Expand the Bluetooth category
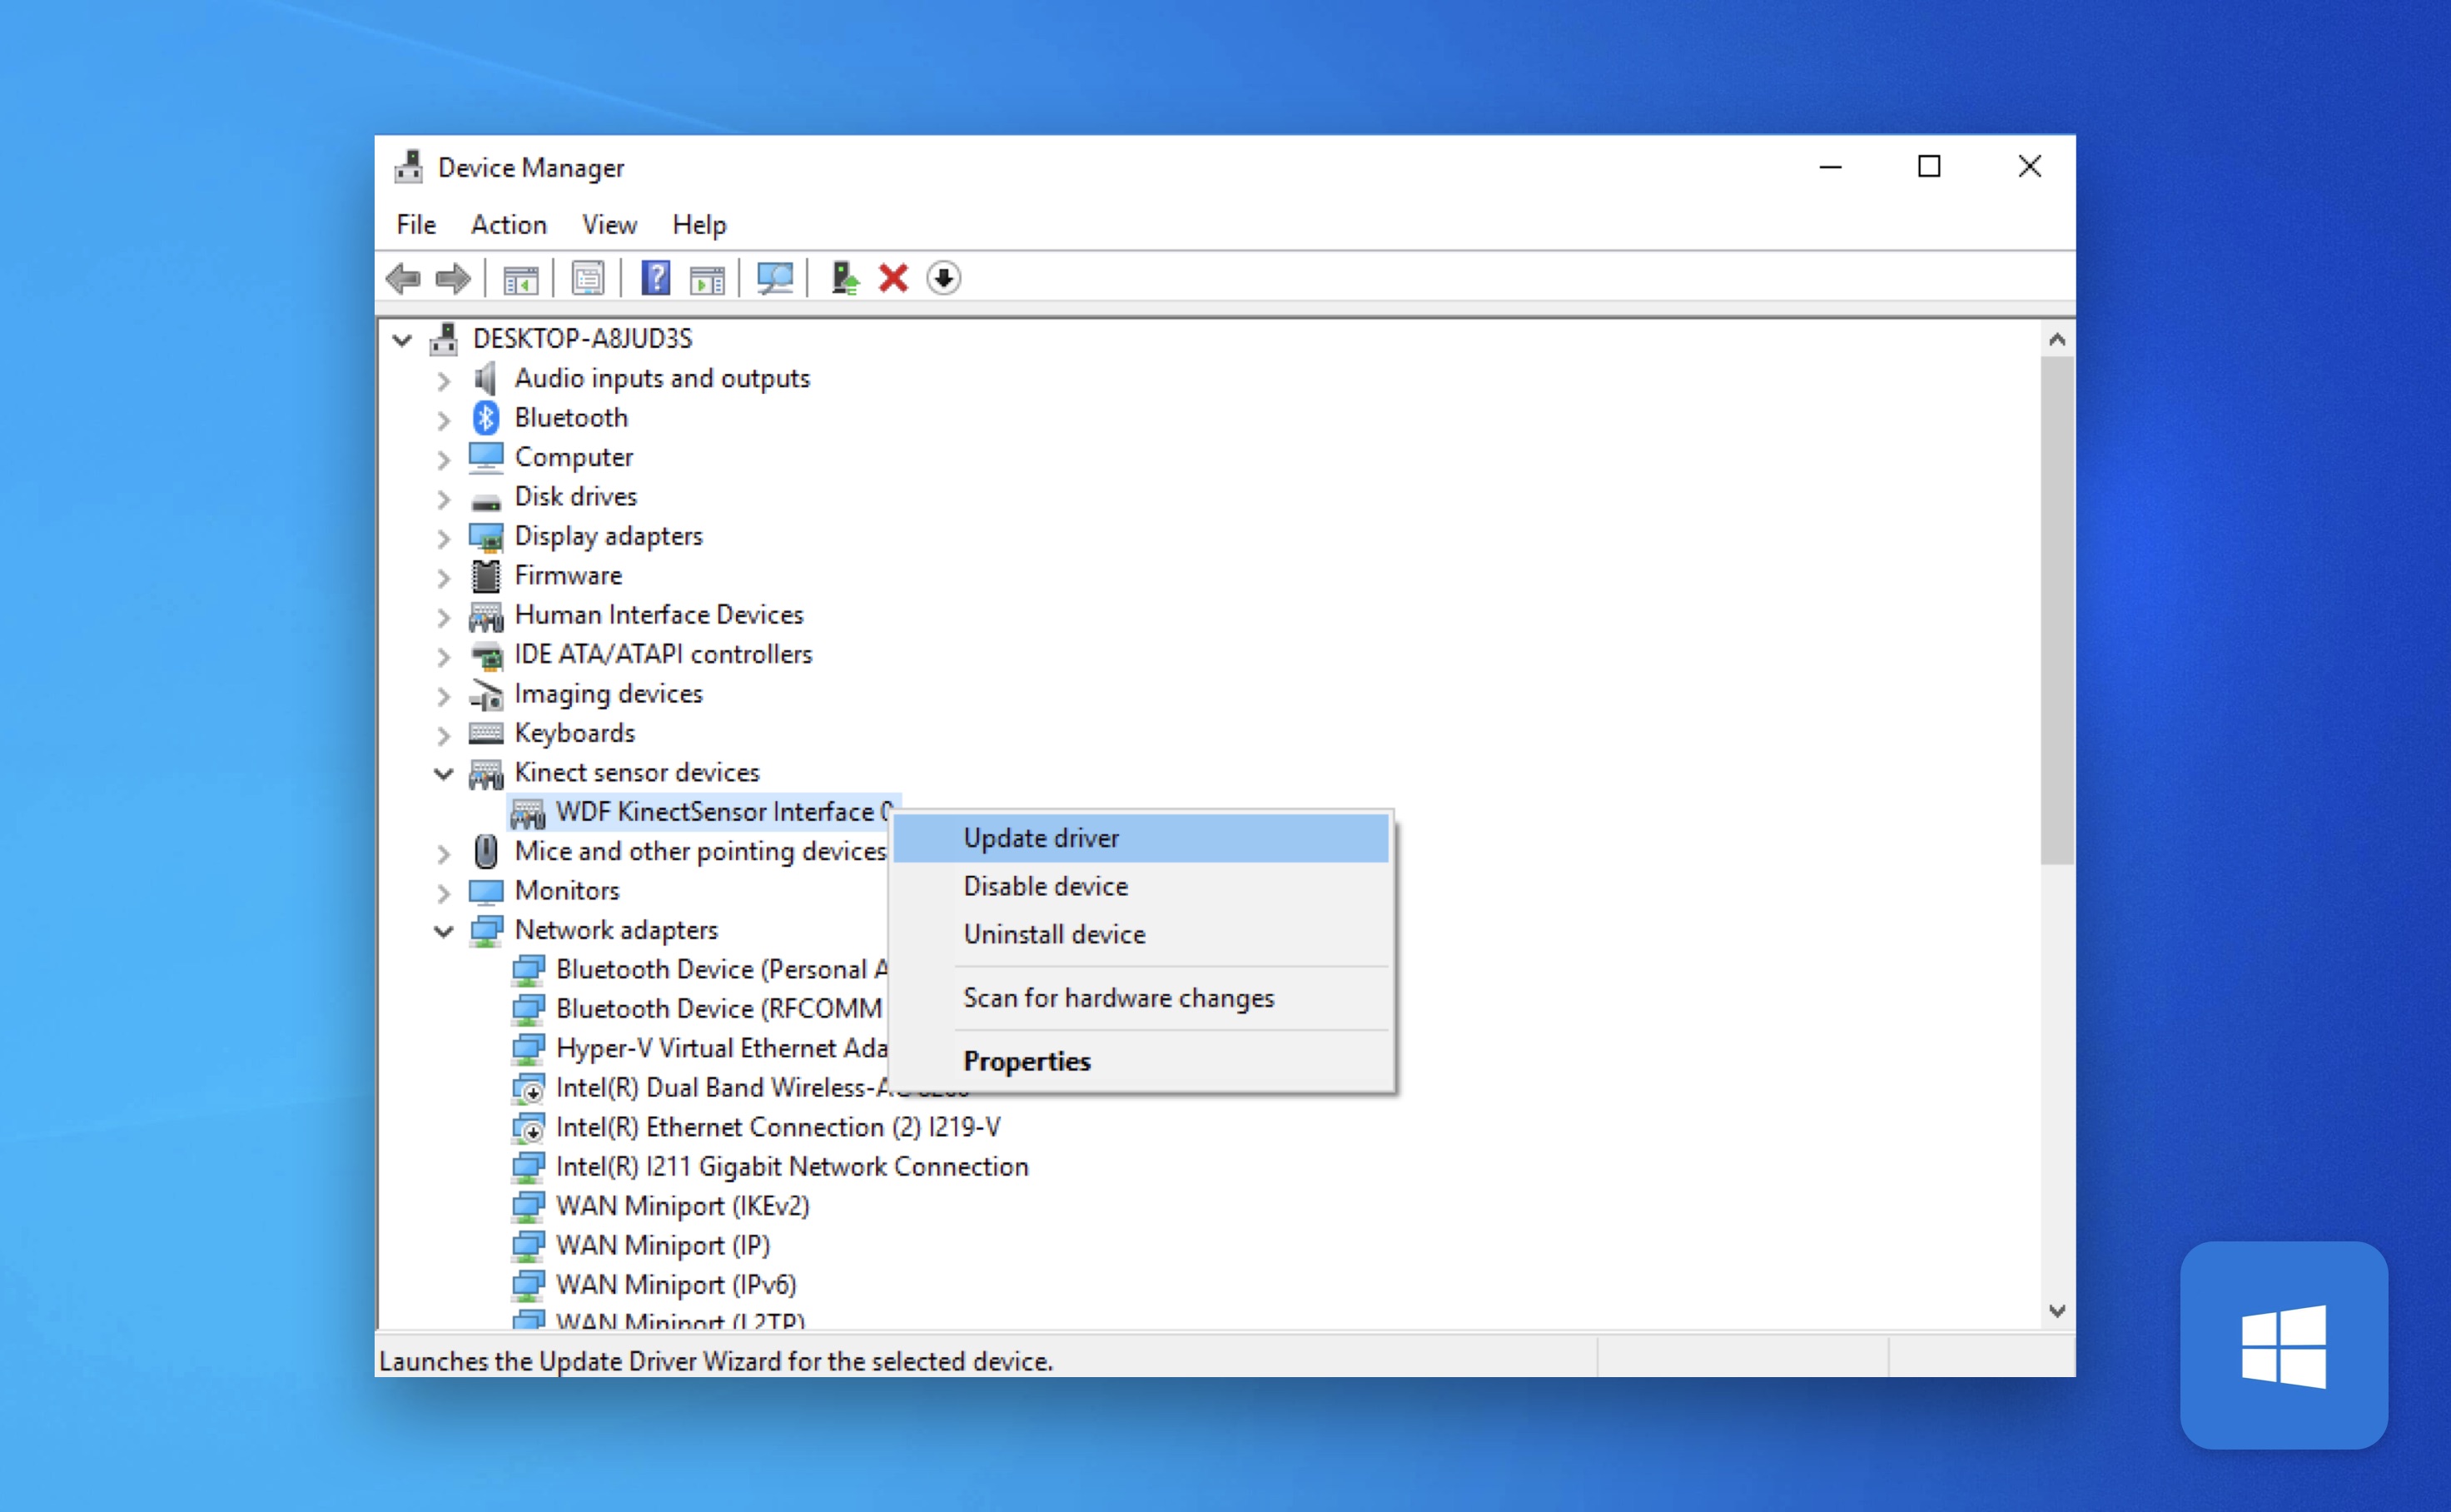 point(444,420)
